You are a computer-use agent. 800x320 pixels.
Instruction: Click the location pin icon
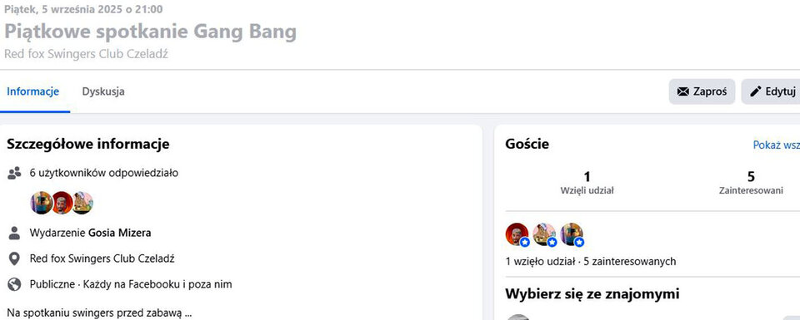pyautogui.click(x=14, y=258)
